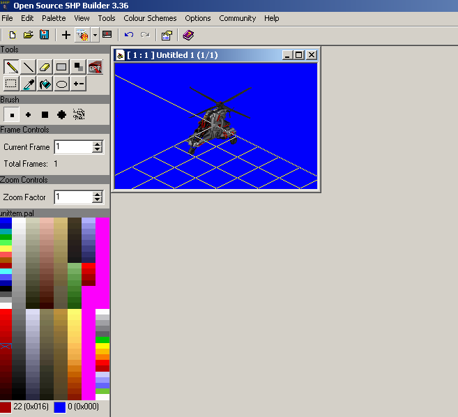
Task: Select the spray-pattern brush shape
Action: [x=79, y=114]
